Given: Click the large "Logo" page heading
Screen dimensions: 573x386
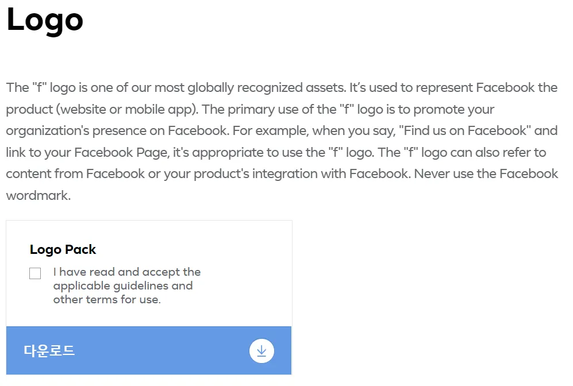Looking at the screenshot, I should click(x=45, y=19).
